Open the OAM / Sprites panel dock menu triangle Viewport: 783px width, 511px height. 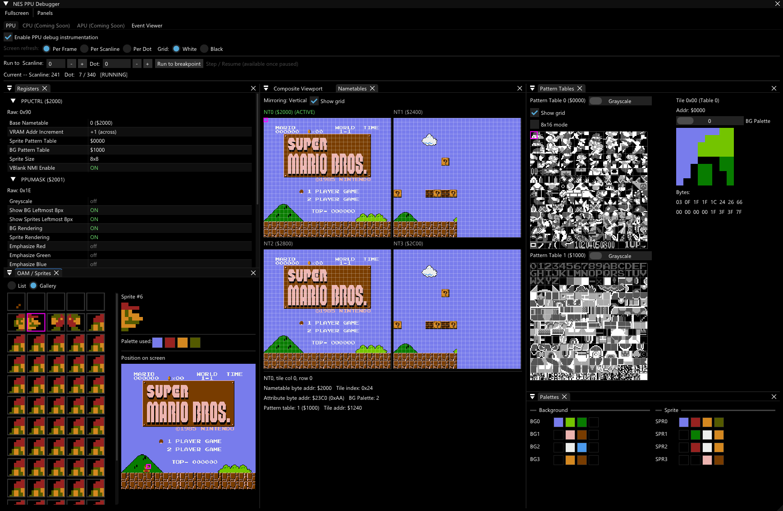9,273
